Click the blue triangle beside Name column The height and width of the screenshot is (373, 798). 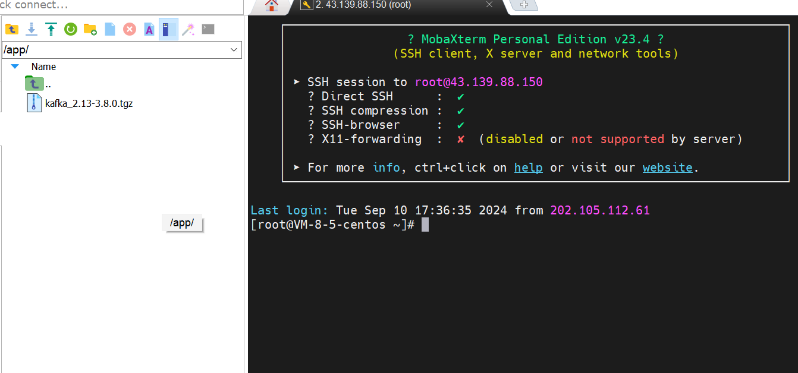15,67
